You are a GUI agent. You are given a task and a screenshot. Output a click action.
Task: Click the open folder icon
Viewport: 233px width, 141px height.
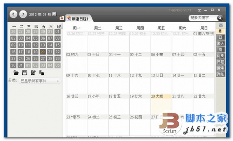16,73
